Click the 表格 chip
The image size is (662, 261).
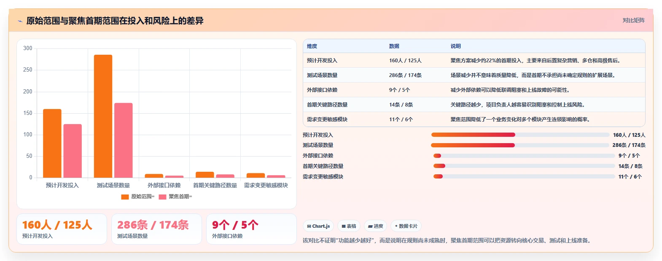[349, 226]
